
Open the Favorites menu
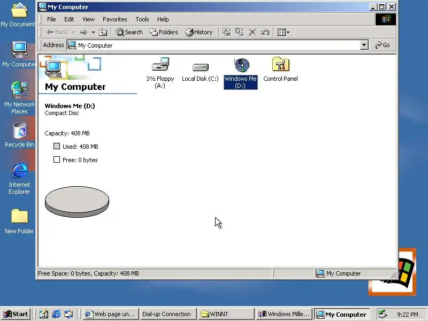coord(115,19)
